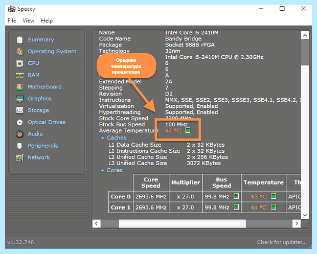
Task: Open the Motherboard icon in sidebar
Action: tap(19, 87)
